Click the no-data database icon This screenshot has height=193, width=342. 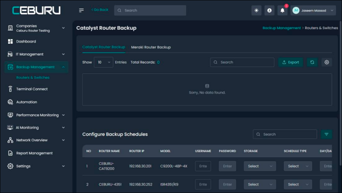tap(207, 86)
